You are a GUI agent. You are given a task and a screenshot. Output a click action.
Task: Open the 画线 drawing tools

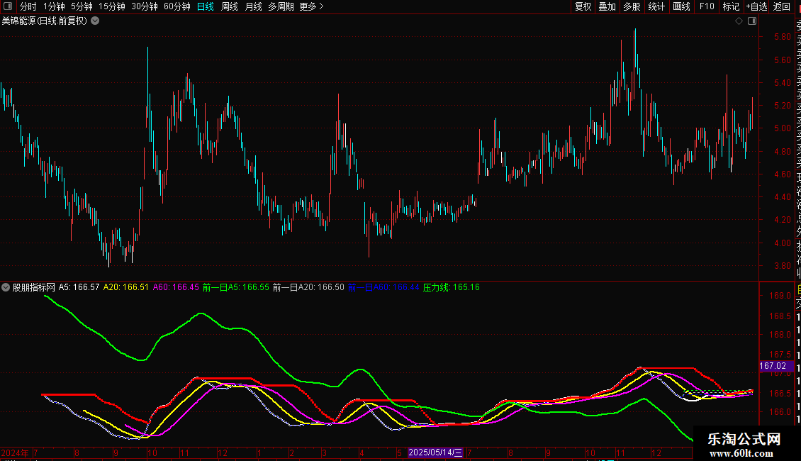click(x=681, y=6)
